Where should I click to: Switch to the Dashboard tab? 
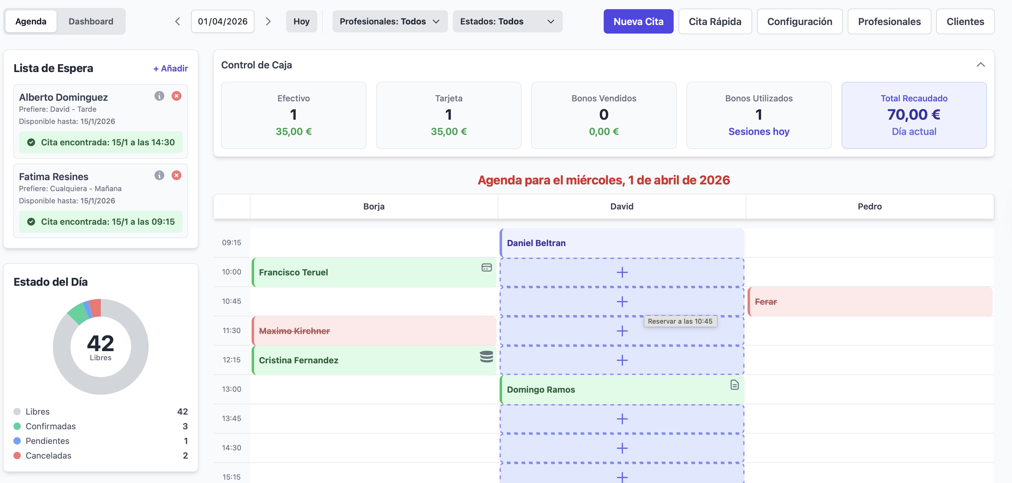(x=91, y=21)
